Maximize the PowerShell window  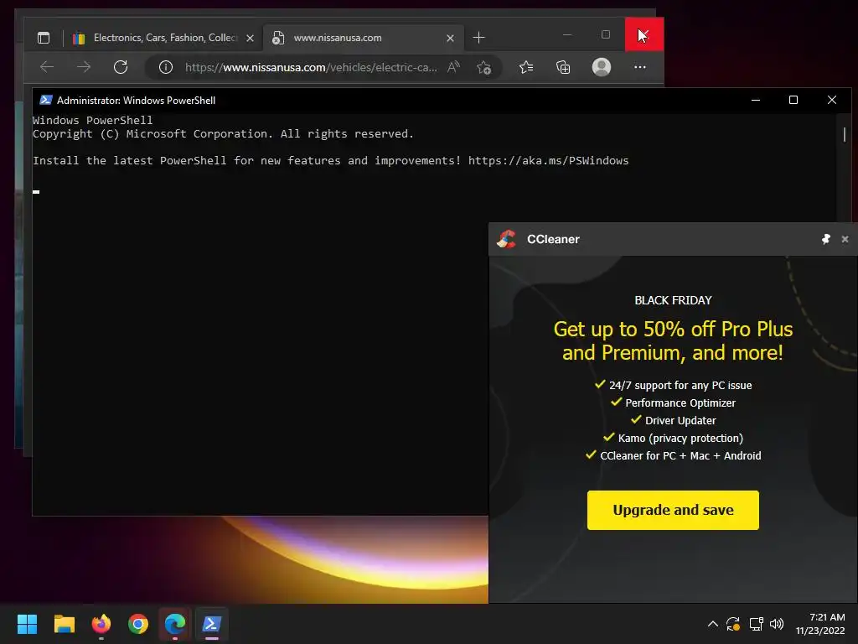793,101
